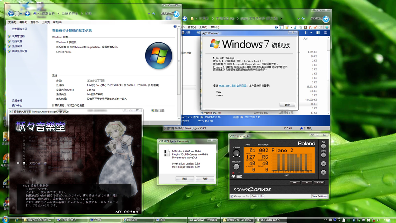Toggle the navigation pane icon in the explorer toolbar
The width and height of the screenshot is (396, 223).
point(281,27)
